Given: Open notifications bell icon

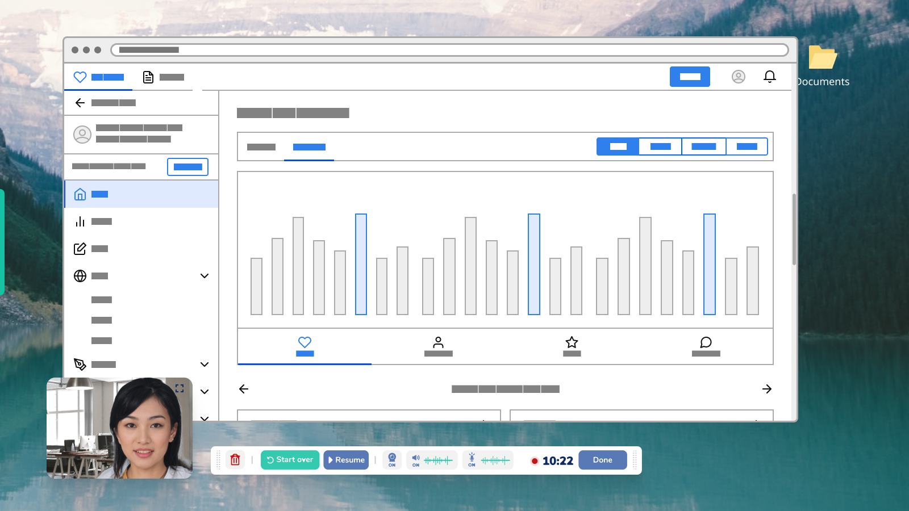Looking at the screenshot, I should (769, 77).
